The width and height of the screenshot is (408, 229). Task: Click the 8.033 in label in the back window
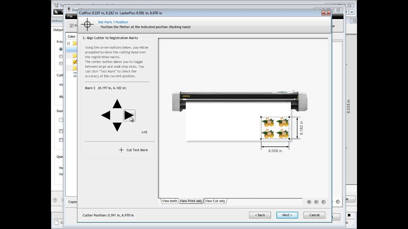[x=348, y=106]
